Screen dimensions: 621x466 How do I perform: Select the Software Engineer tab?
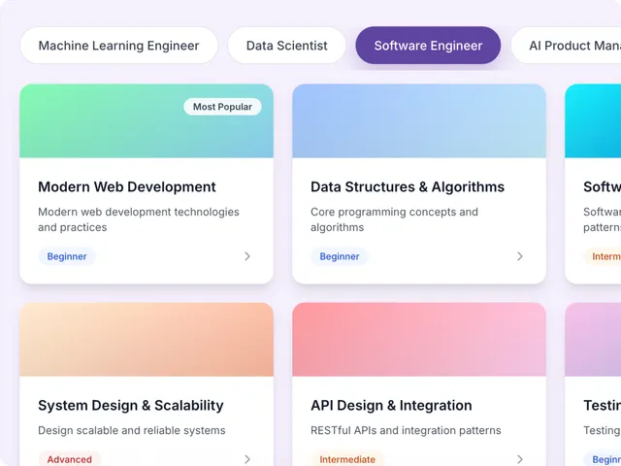(x=428, y=46)
